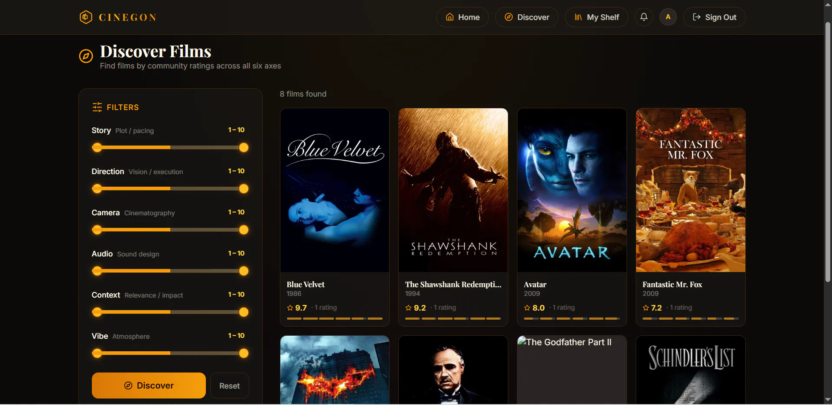Screen dimensions: 832x405
Task: Click the Camera slider minimum handle
Action: 97,230
